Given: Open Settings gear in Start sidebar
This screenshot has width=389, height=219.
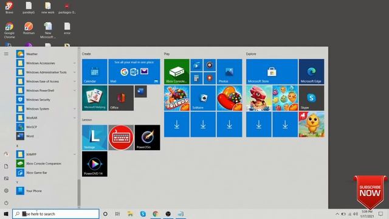Looking at the screenshot, I should point(6,190).
